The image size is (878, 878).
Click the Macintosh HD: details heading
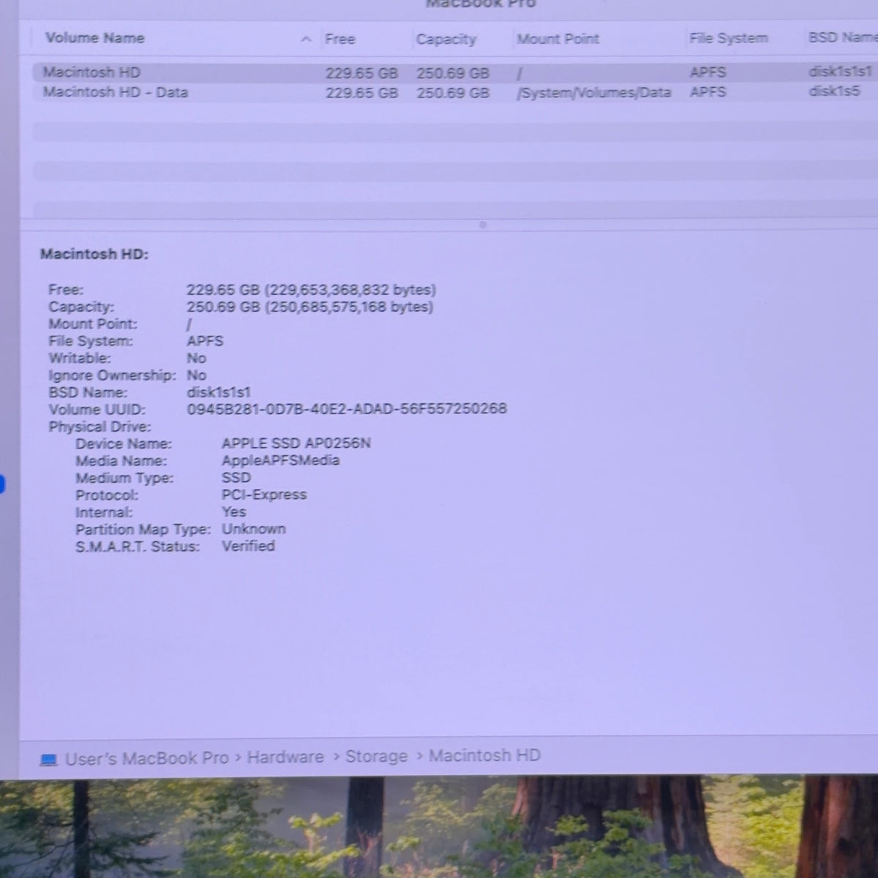tap(94, 255)
